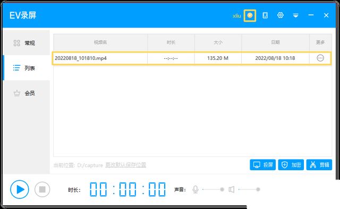Screen dimensions: 340x209
Task: Start recording with the play button
Action: click(20, 189)
